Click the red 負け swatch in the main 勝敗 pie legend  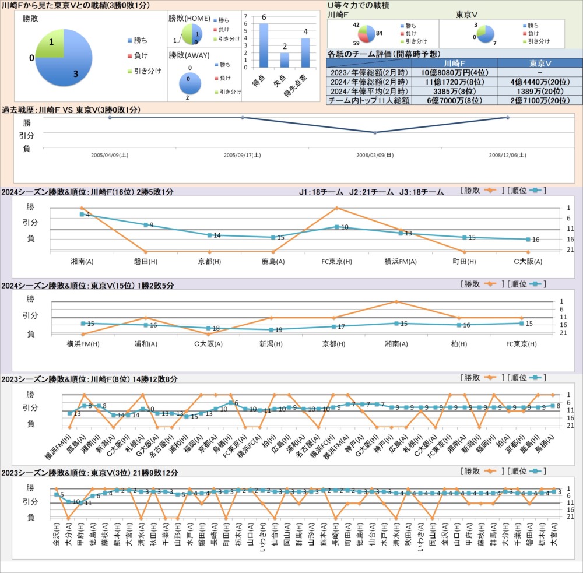[x=129, y=56]
